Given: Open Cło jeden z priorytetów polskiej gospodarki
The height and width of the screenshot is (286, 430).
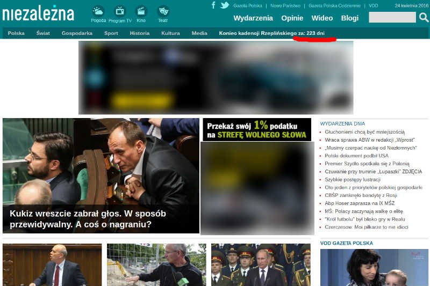Looking at the screenshot, I should (x=374, y=187).
